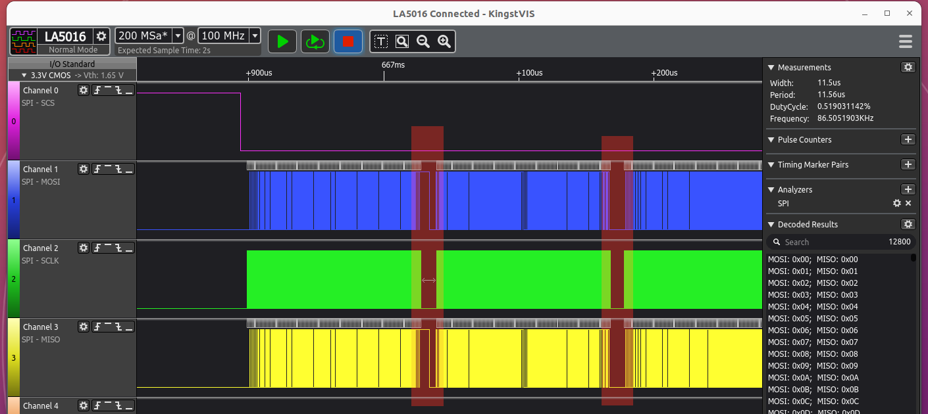
Task: Set Channel 1 rising edge trigger
Action: [97, 169]
